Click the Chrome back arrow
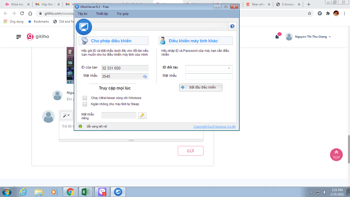 coord(6,13)
